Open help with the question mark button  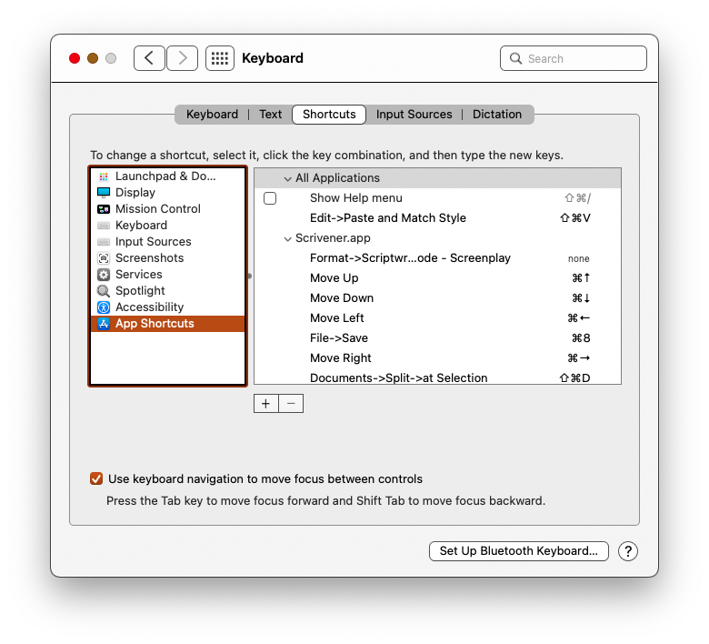[627, 551]
